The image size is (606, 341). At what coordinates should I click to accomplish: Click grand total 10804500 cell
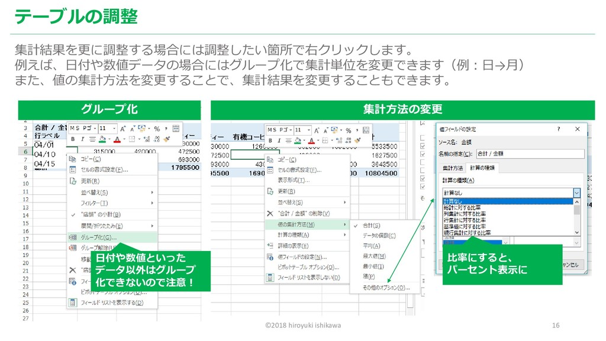(381, 173)
